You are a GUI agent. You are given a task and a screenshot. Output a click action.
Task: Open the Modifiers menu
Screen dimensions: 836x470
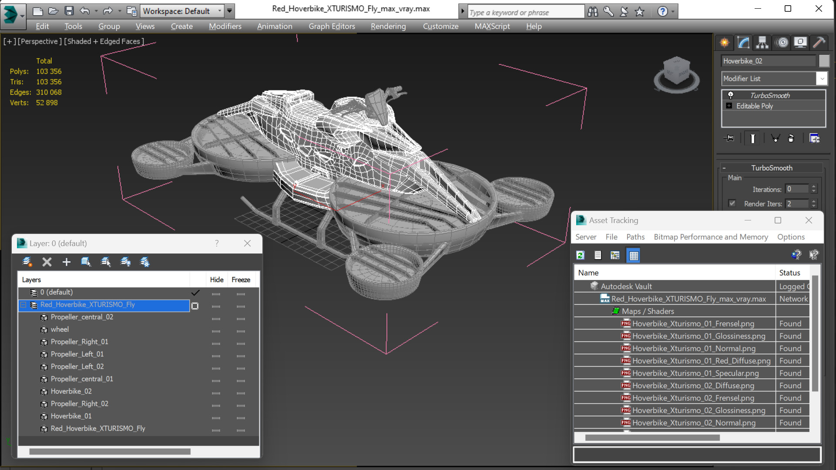[225, 27]
